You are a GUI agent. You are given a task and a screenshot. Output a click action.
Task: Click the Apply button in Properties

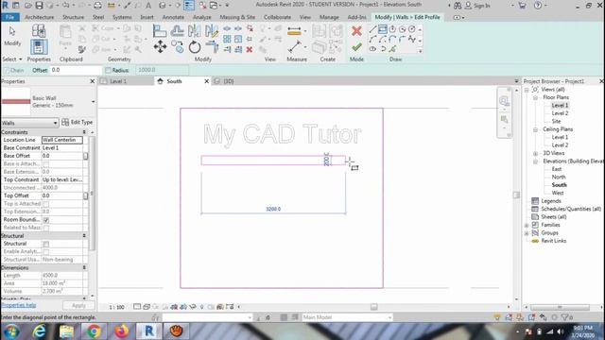tap(78, 305)
